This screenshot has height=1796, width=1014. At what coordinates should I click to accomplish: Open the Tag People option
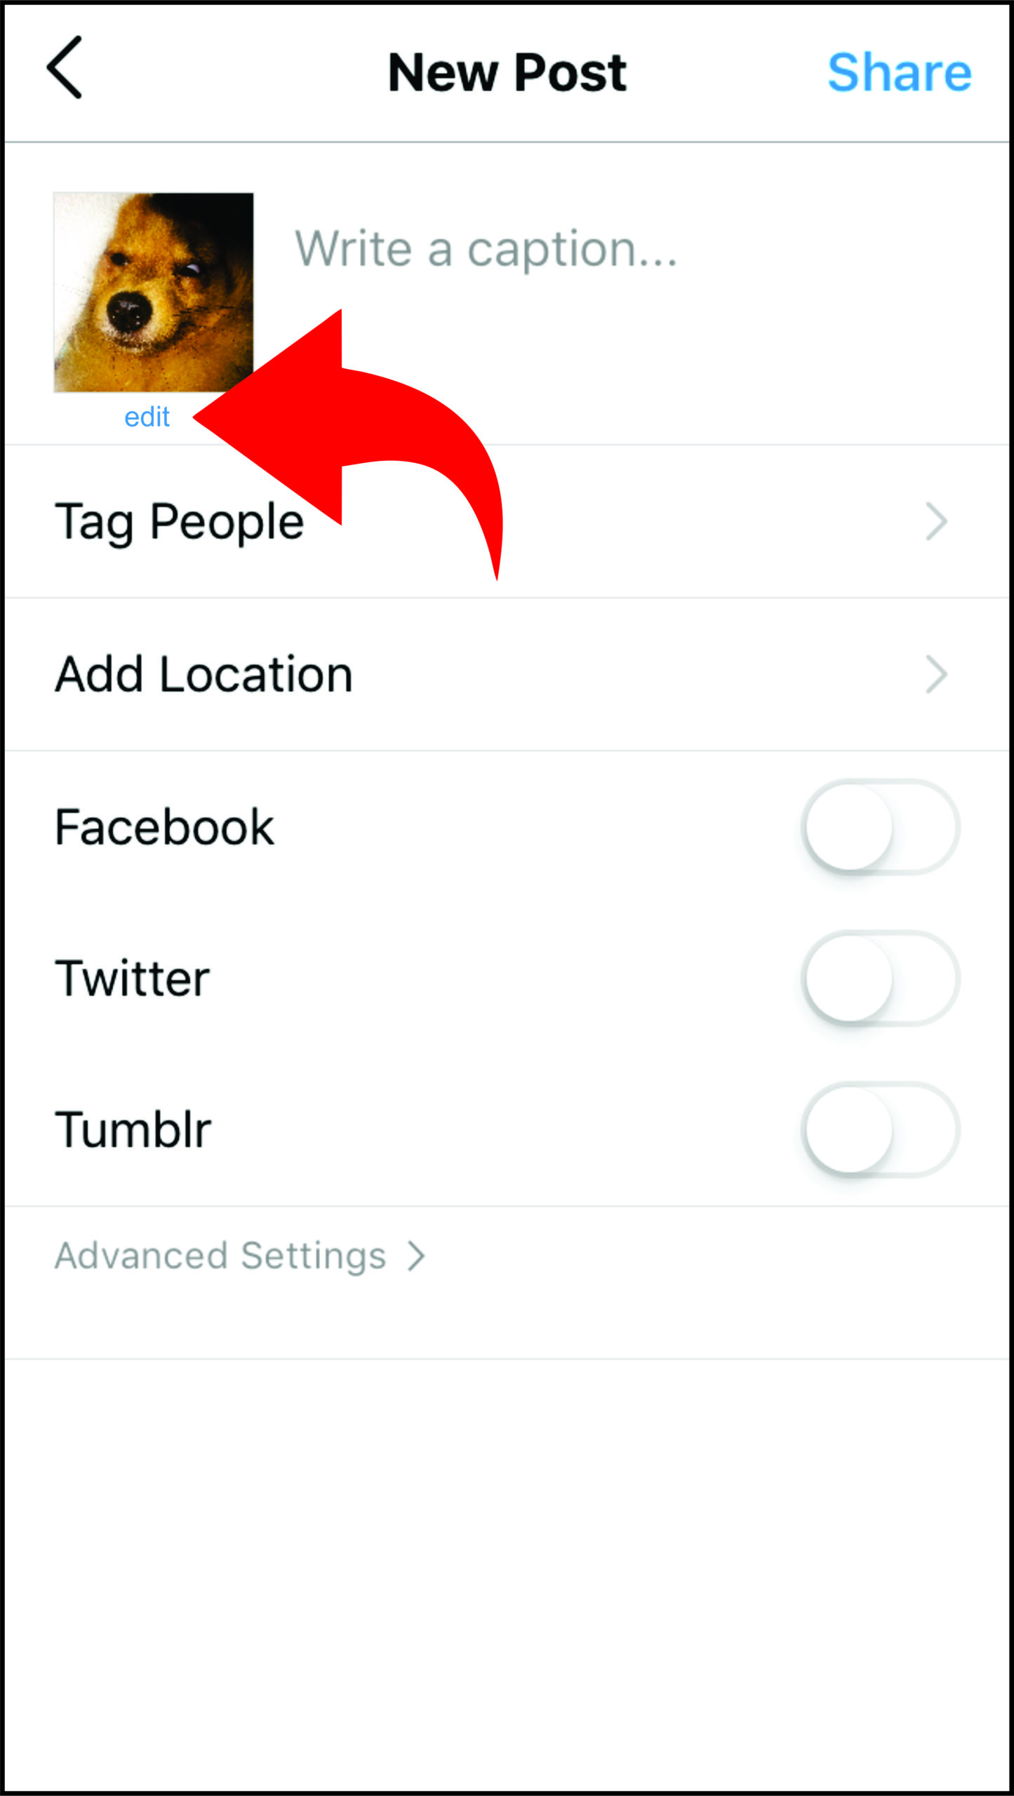[x=507, y=521]
